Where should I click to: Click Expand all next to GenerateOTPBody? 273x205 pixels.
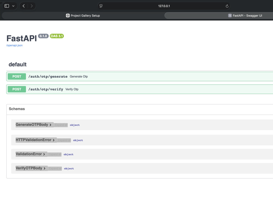tap(61, 125)
